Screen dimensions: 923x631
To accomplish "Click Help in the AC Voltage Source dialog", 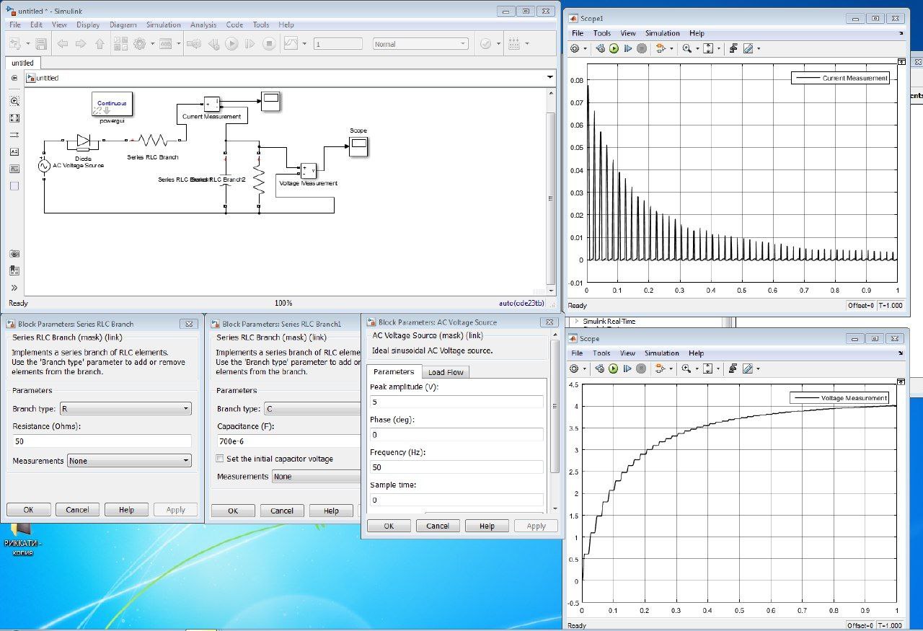I will (487, 526).
